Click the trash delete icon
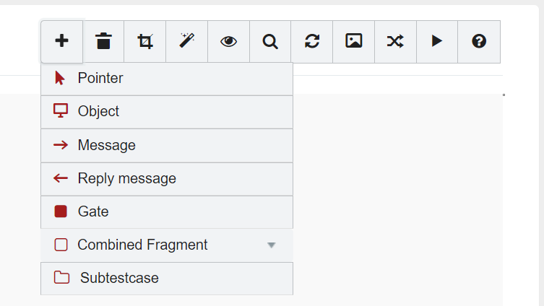 pos(104,41)
